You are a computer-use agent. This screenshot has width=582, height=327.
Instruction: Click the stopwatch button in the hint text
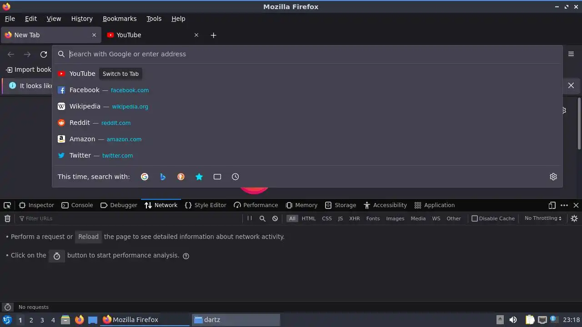[x=57, y=256]
